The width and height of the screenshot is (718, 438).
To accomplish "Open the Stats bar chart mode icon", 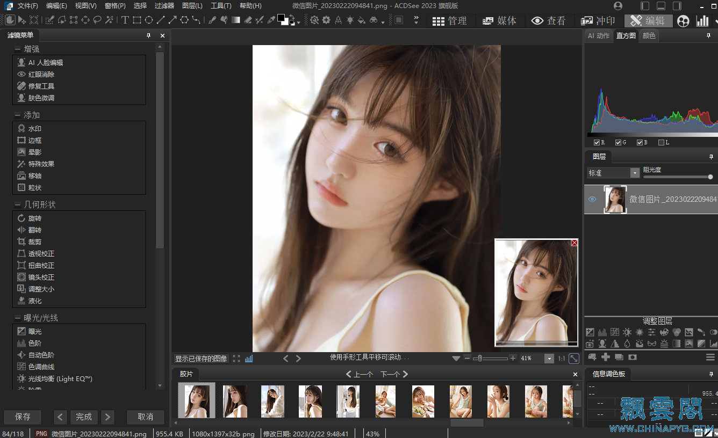I will tap(702, 21).
